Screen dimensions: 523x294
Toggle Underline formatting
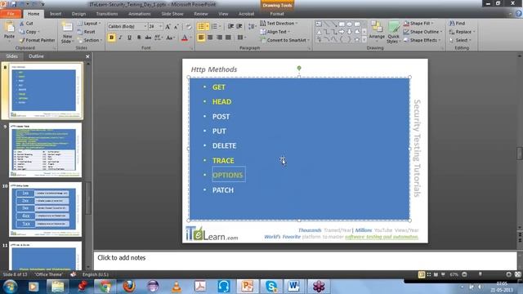(129, 38)
